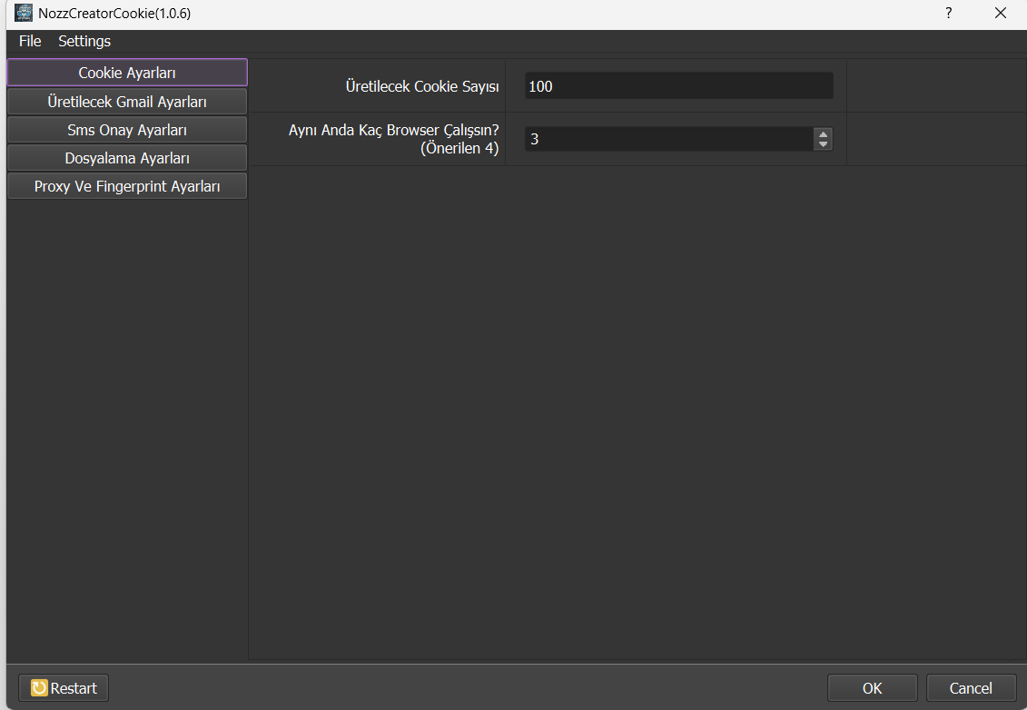Click the Restart button
The image size is (1027, 710).
click(x=64, y=687)
